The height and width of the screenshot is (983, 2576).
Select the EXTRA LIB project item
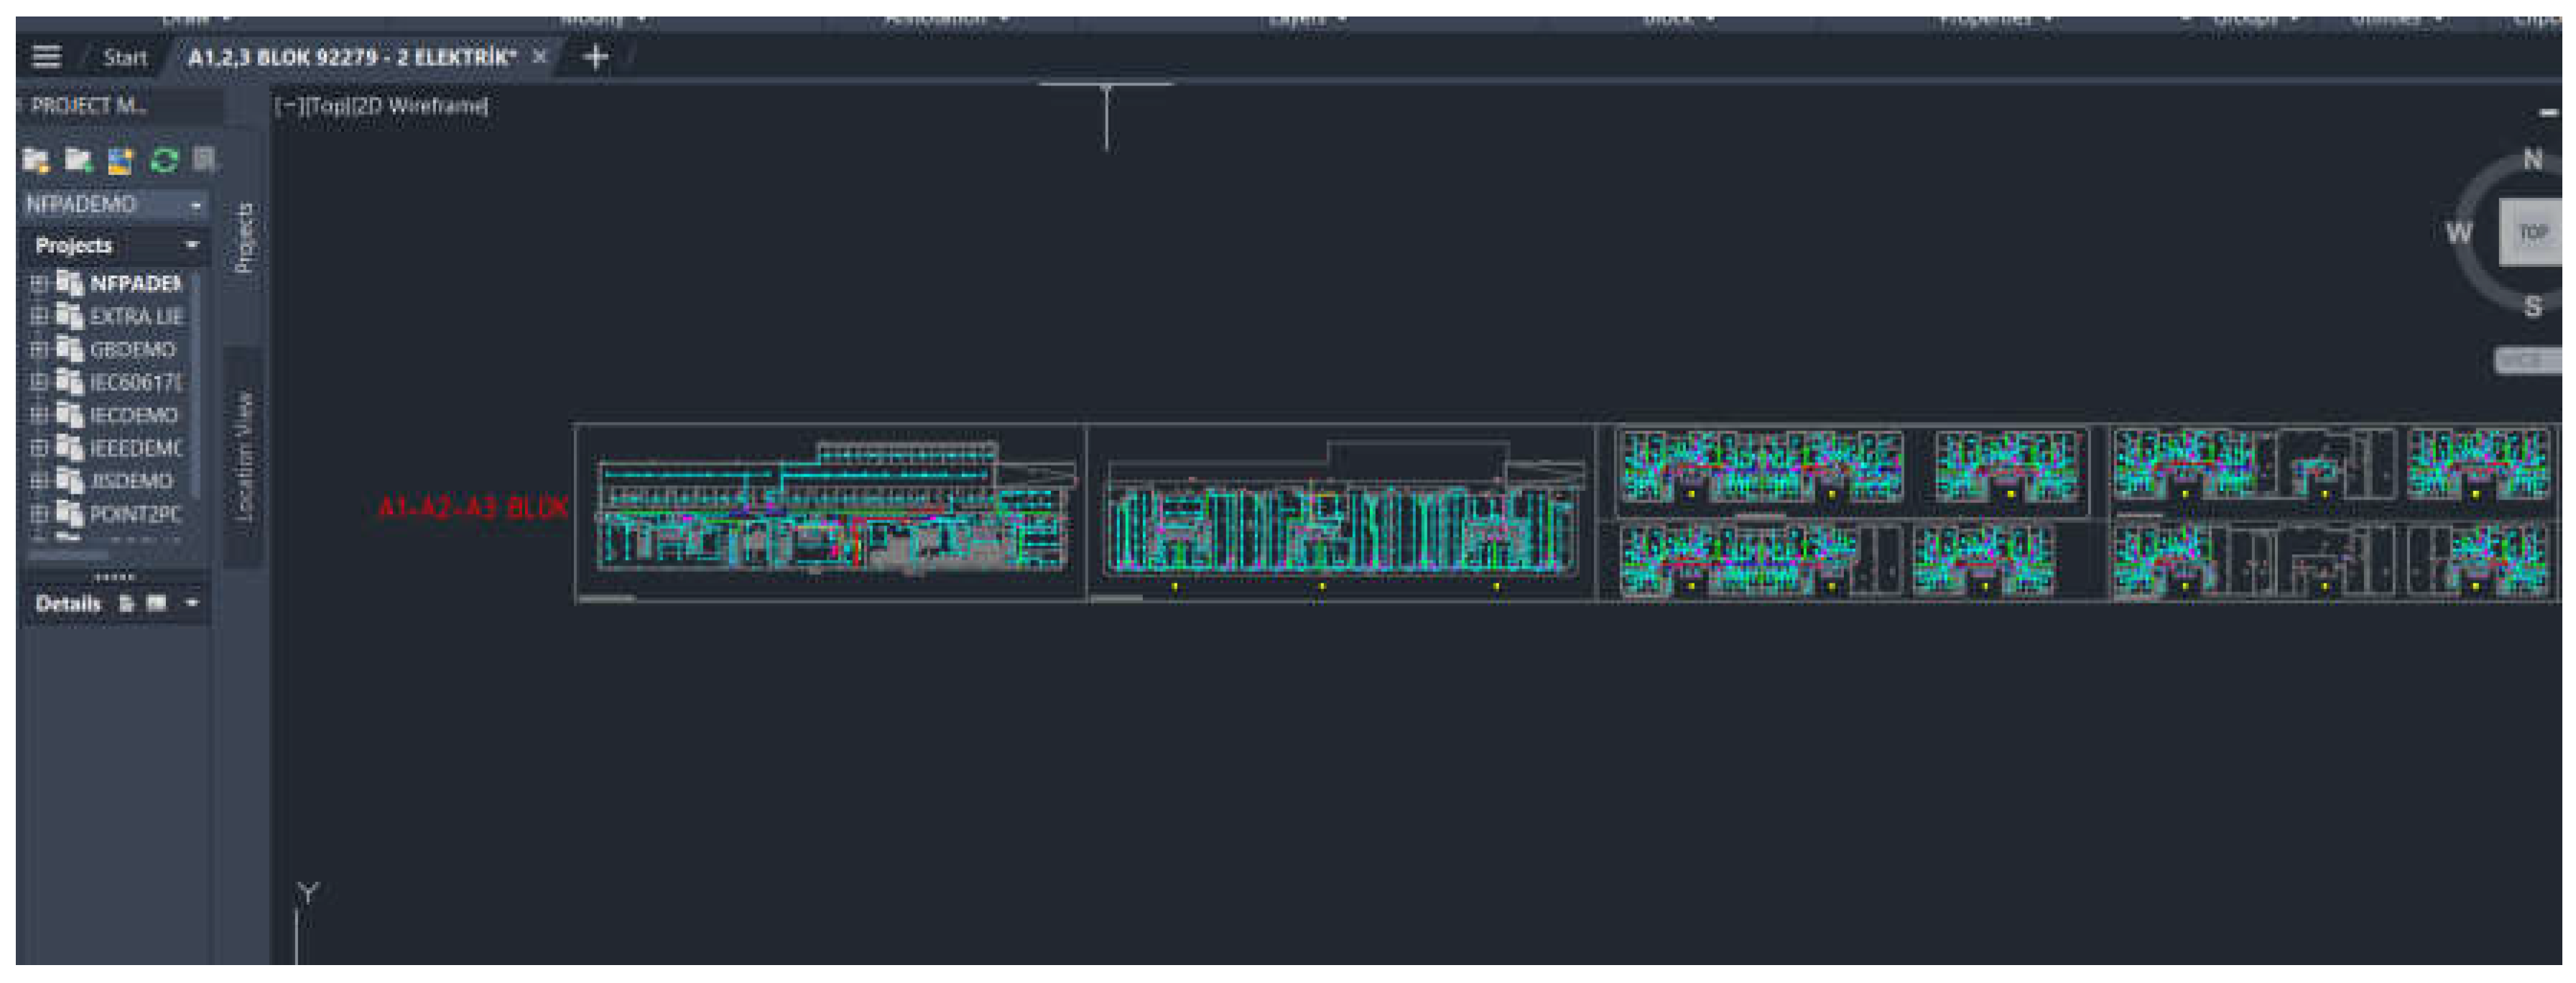click(x=136, y=316)
